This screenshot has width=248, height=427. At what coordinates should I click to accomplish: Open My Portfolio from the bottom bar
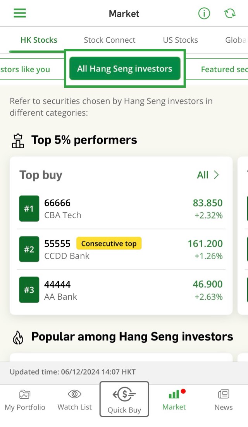(25, 400)
